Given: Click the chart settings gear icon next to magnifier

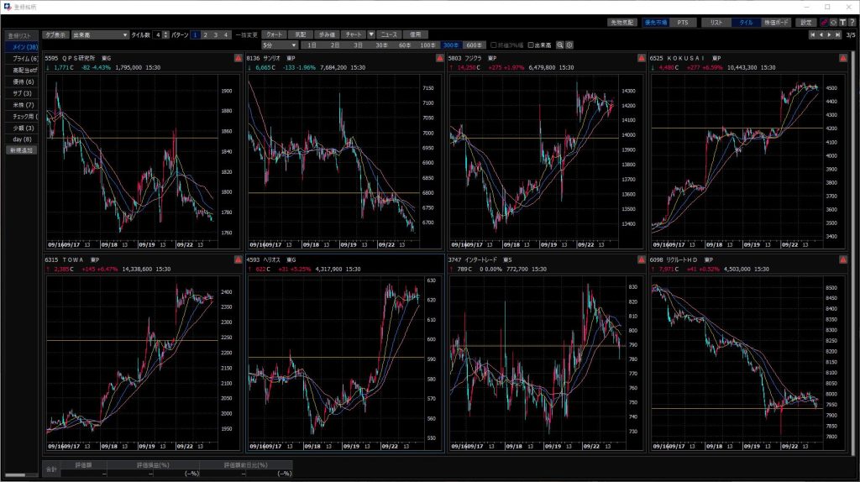Looking at the screenshot, I should coord(569,45).
